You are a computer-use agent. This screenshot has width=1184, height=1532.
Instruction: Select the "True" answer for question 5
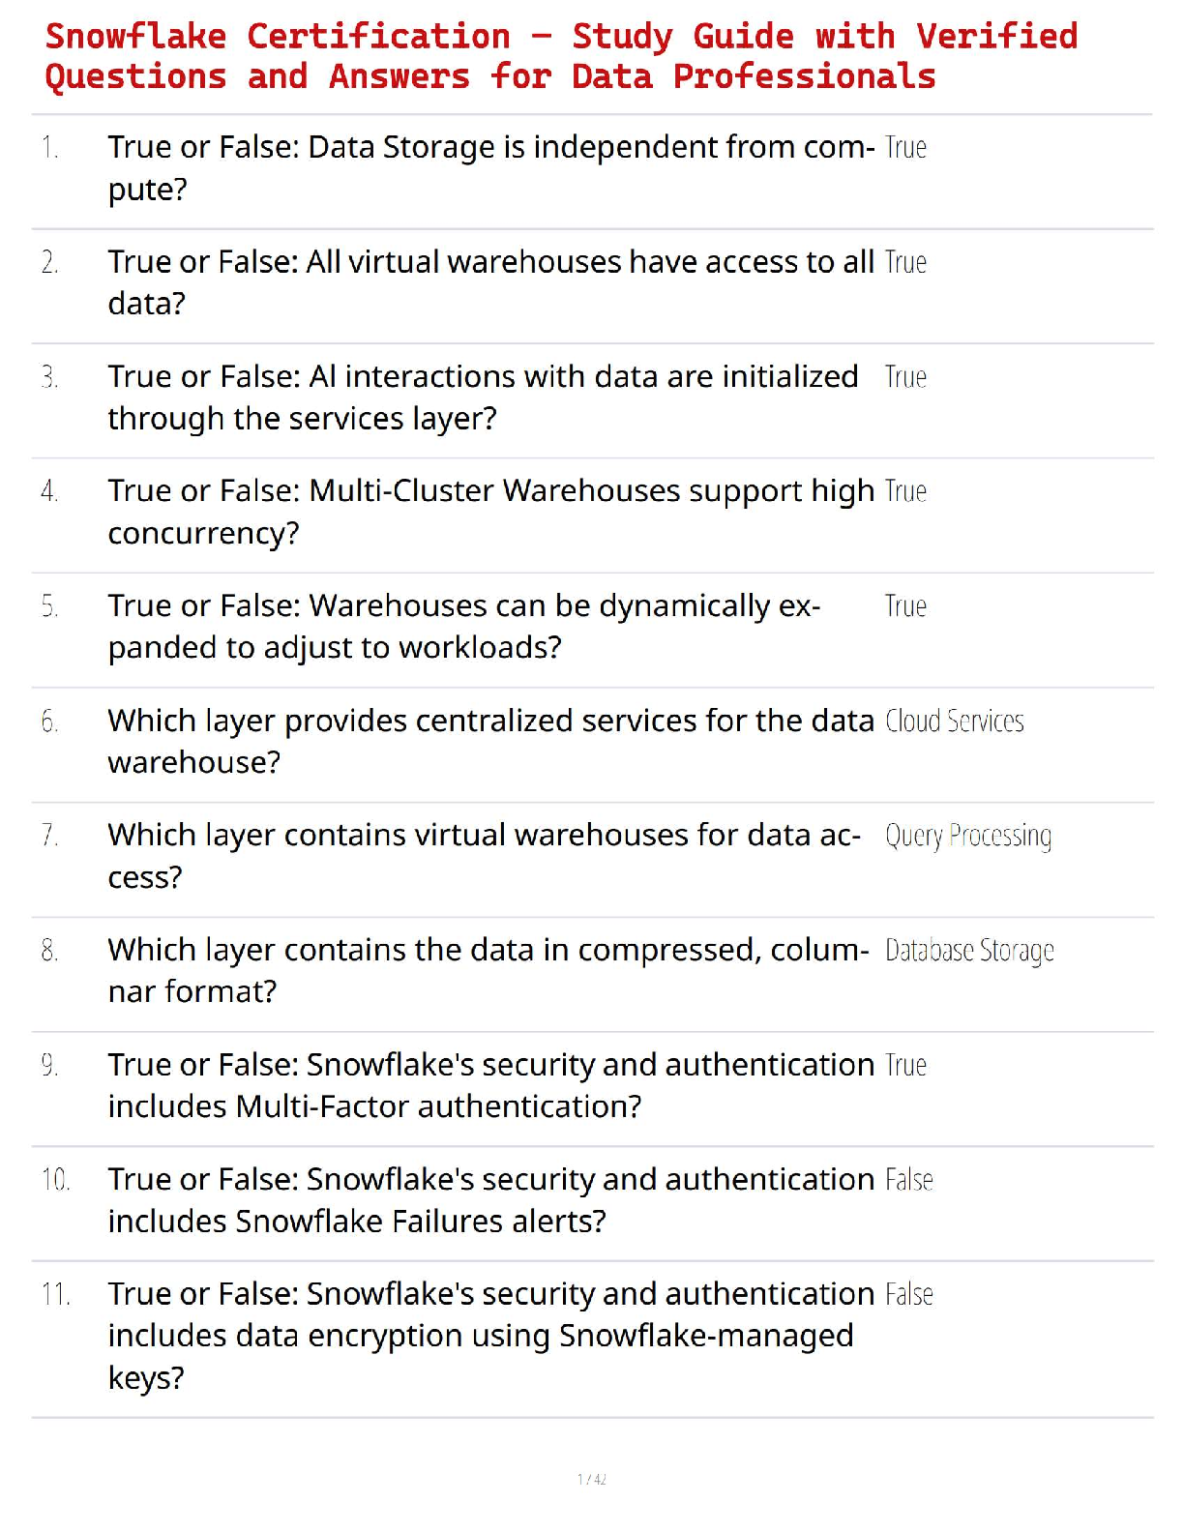905,606
